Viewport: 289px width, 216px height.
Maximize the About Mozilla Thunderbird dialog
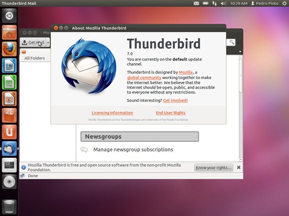click(x=66, y=28)
